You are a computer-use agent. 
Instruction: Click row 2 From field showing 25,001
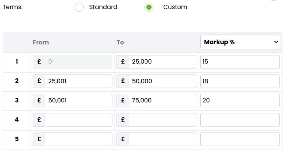point(78,81)
